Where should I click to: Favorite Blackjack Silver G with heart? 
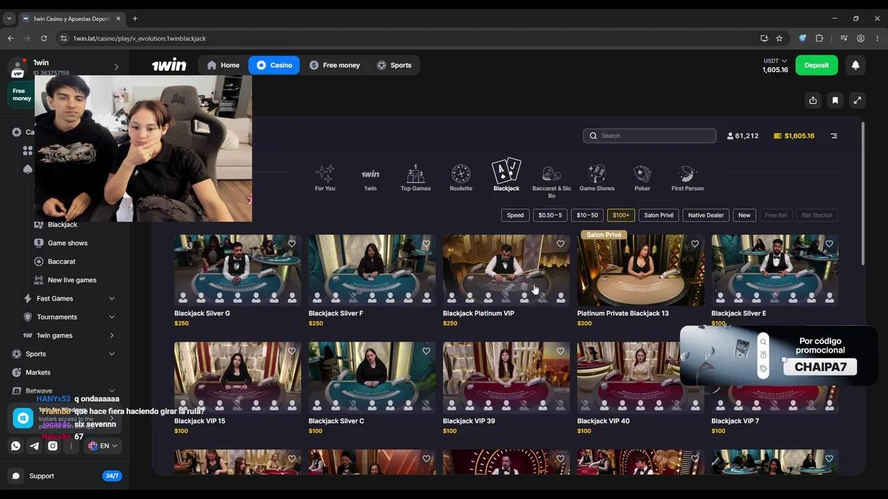coord(291,244)
